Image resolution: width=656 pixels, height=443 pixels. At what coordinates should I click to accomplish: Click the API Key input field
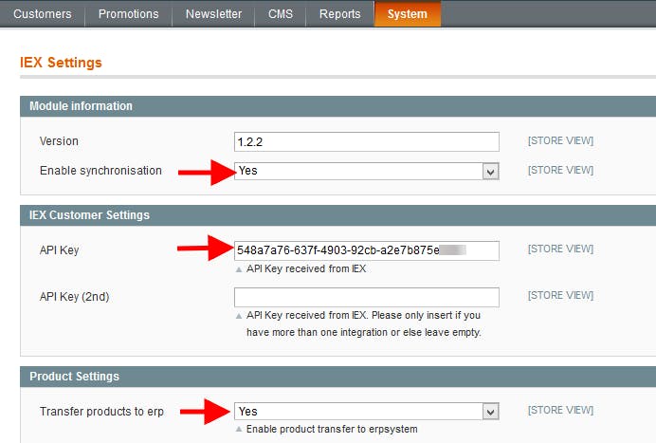click(x=367, y=250)
